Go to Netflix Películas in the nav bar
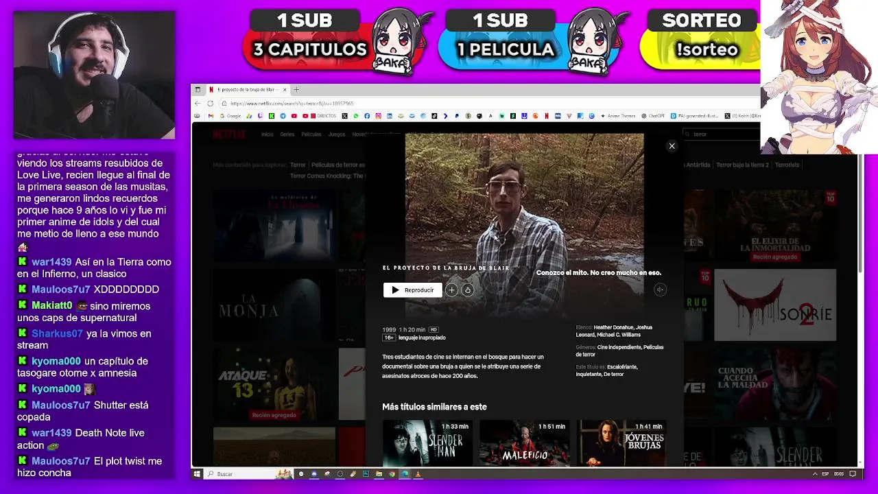 pyautogui.click(x=311, y=134)
